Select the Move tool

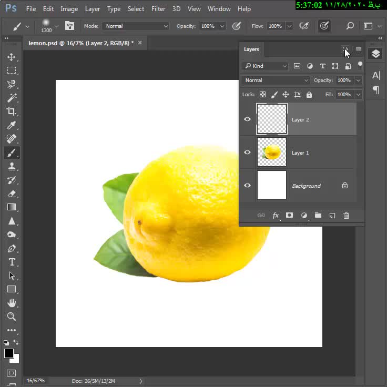point(12,57)
